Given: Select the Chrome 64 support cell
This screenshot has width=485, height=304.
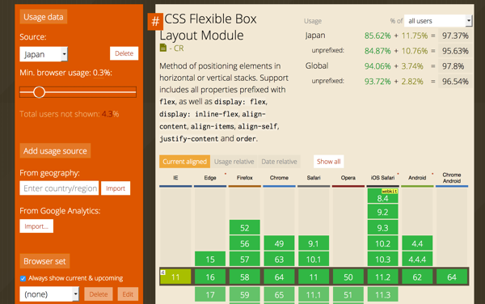Looking at the screenshot, I should tap(279, 277).
